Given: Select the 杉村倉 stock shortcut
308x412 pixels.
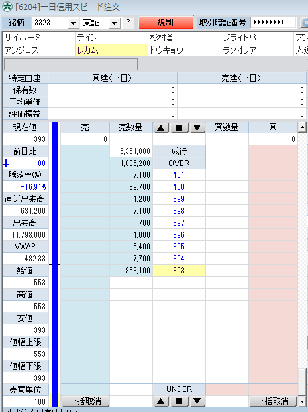Looking at the screenshot, I should coord(184,38).
